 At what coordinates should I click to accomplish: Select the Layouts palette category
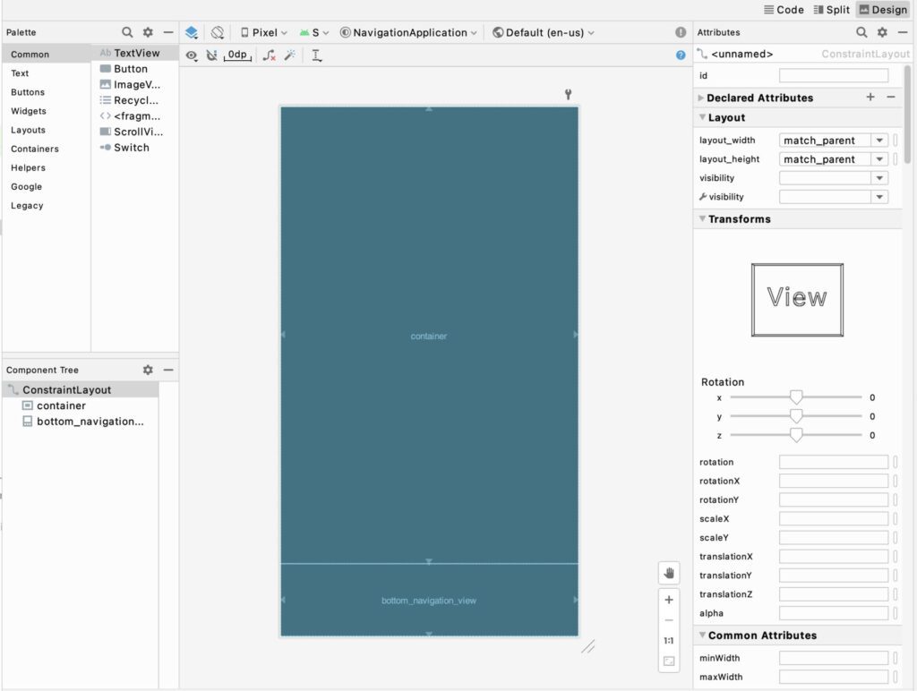pos(28,130)
